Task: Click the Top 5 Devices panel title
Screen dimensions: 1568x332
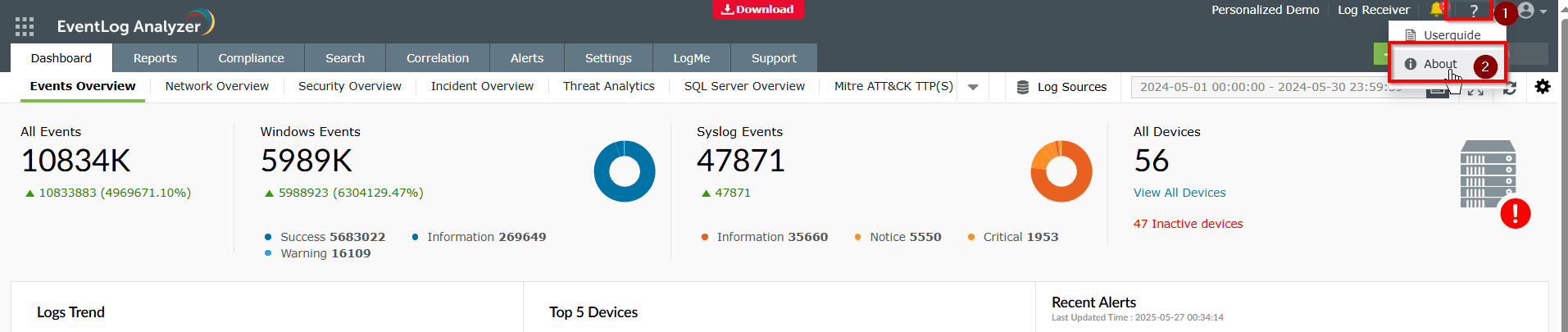Action: click(x=593, y=312)
